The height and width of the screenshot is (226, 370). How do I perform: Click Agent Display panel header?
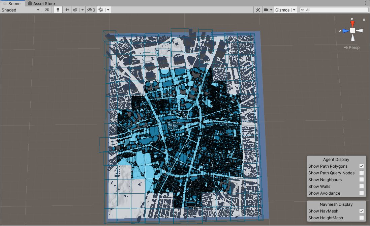(336, 160)
